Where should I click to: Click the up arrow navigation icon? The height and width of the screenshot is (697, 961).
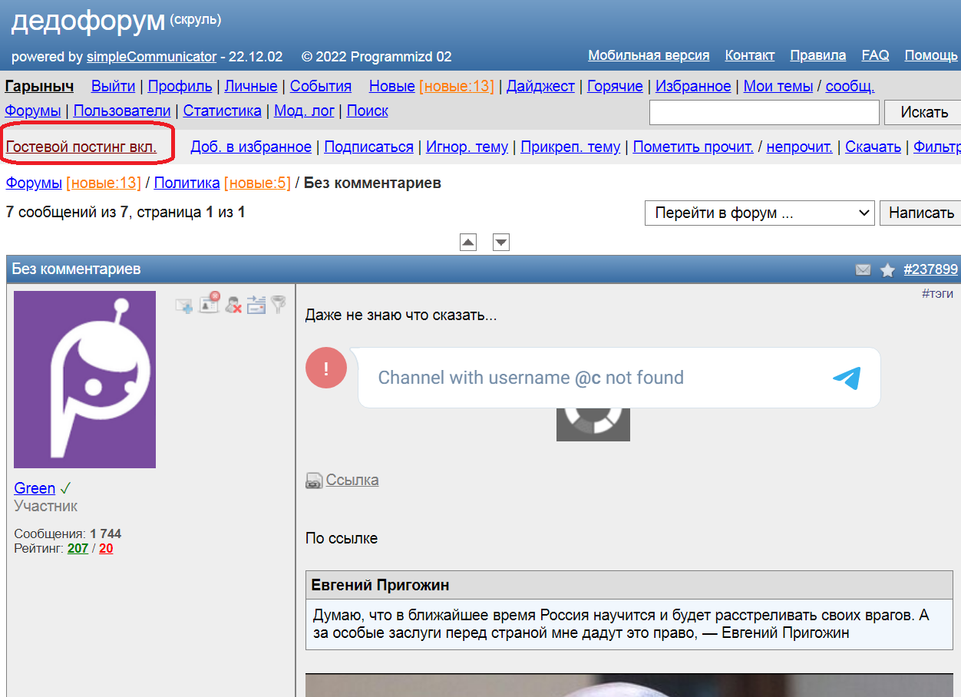coord(468,243)
